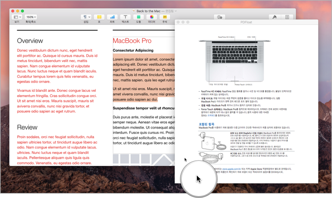
Task: Click the document proxy icon in title bar
Action: tap(134, 11)
